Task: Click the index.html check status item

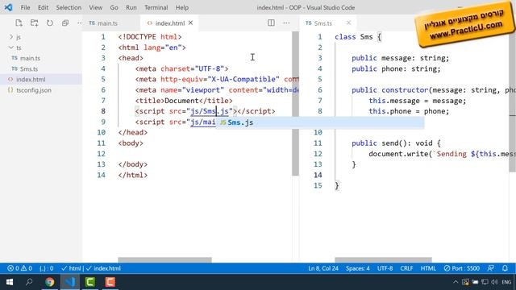Action: click(x=104, y=268)
